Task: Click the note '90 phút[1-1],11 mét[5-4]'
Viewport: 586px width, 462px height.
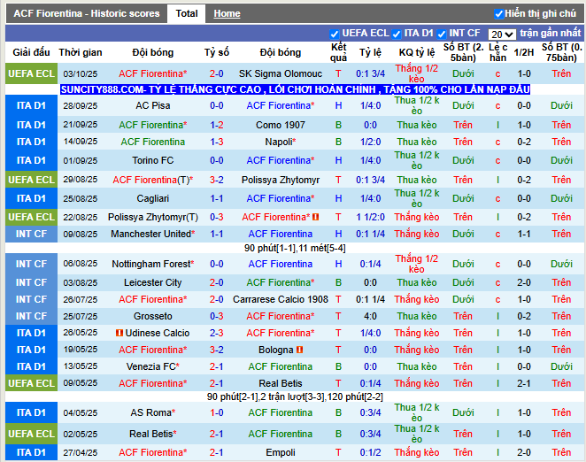Action: [295, 248]
